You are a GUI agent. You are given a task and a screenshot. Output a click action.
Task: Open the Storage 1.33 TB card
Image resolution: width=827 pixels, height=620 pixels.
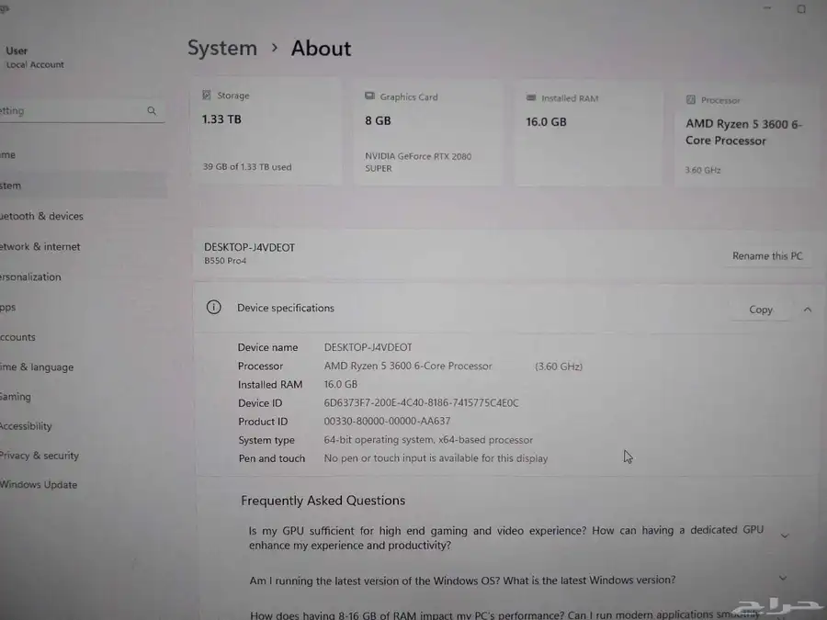[266, 131]
